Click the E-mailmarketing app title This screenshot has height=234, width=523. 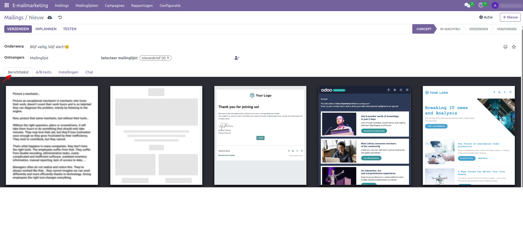coord(30,5)
